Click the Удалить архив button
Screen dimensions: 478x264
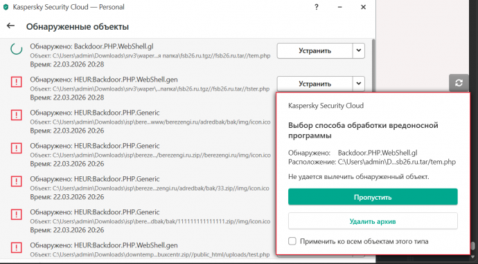pos(373,221)
